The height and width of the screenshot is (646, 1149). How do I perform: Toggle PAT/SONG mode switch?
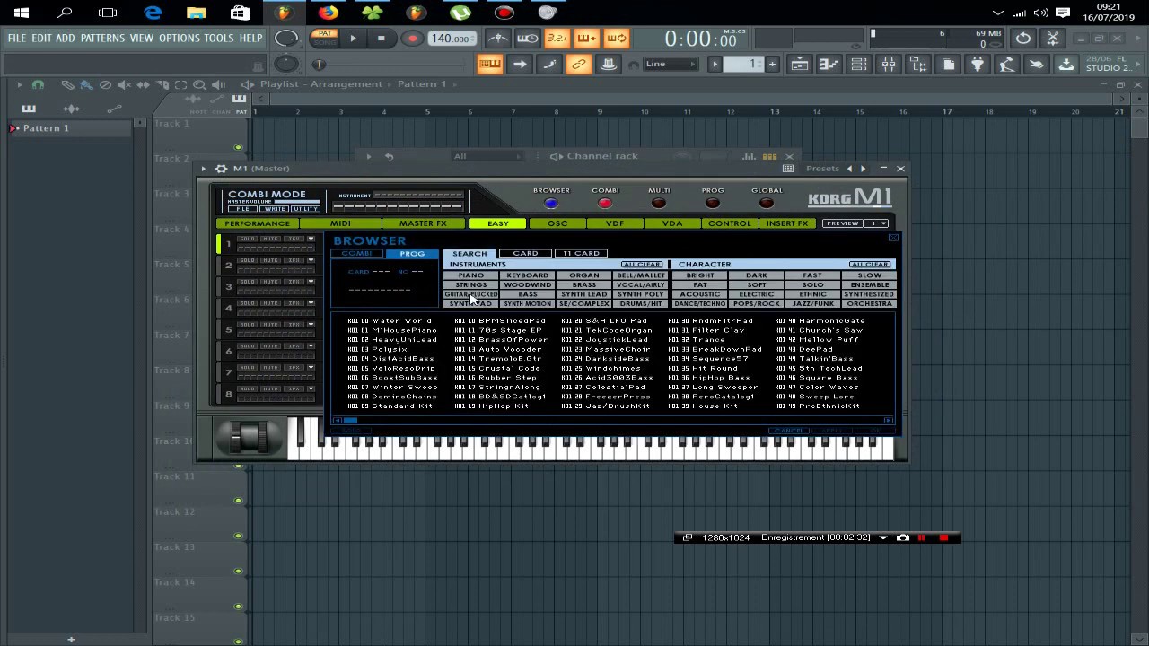[x=326, y=39]
